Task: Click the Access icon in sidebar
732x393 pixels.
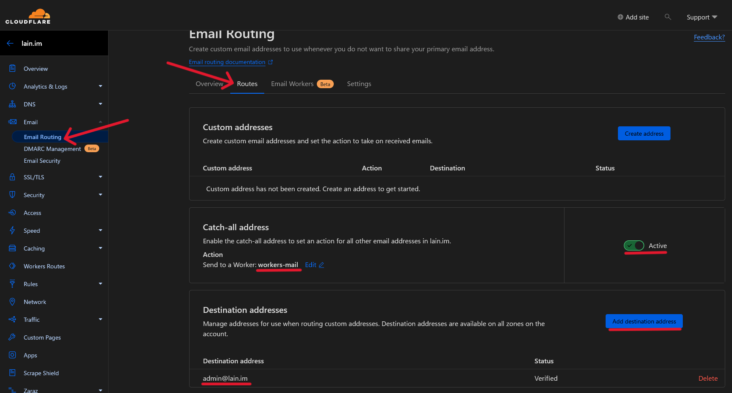Action: pyautogui.click(x=12, y=212)
